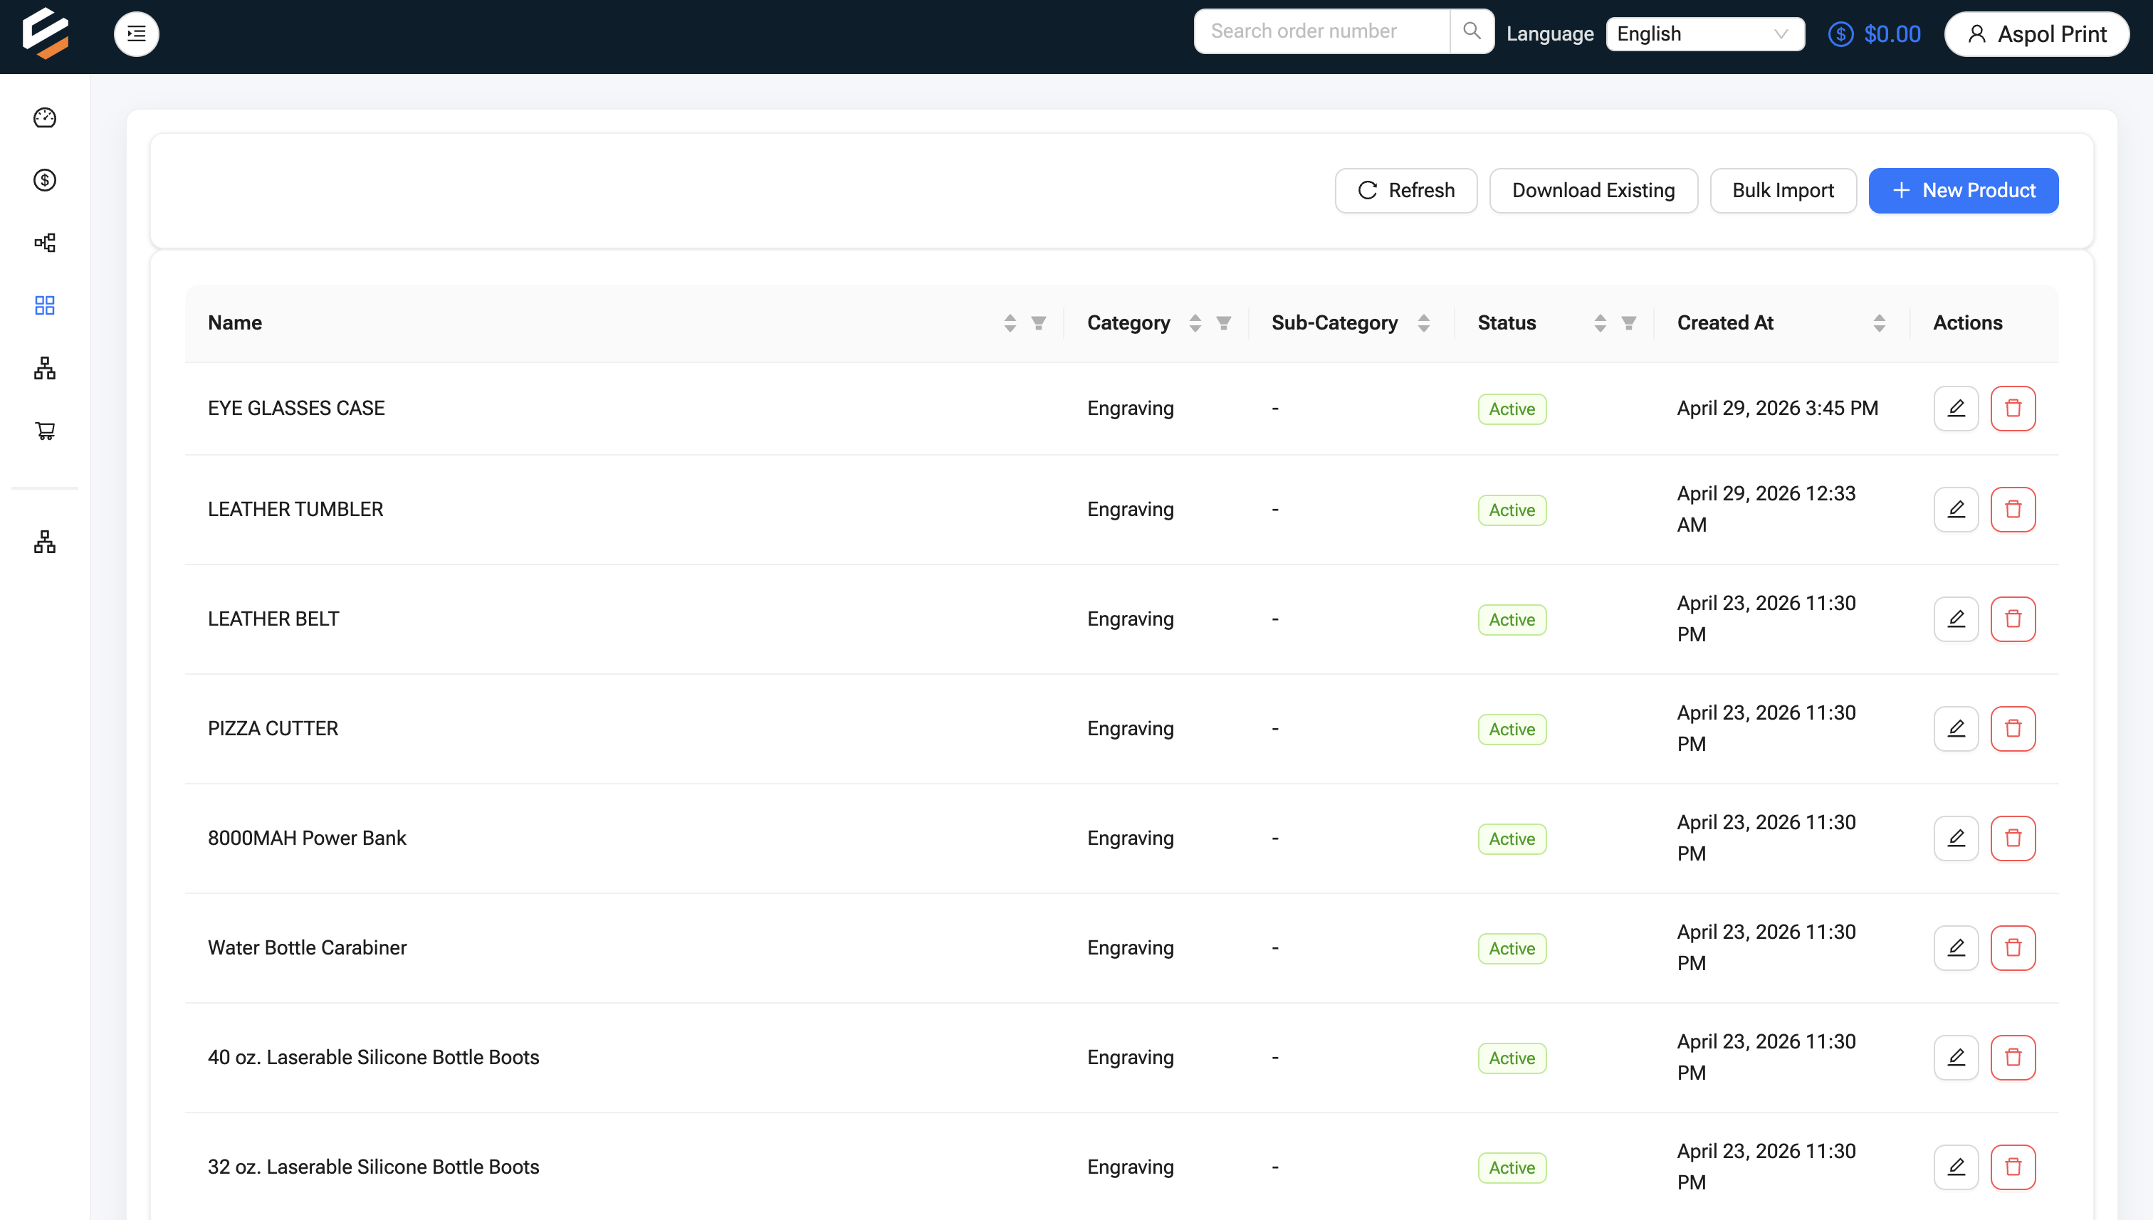Click the app logo in the header
Viewport: 2153px width, 1220px height.
[x=46, y=33]
